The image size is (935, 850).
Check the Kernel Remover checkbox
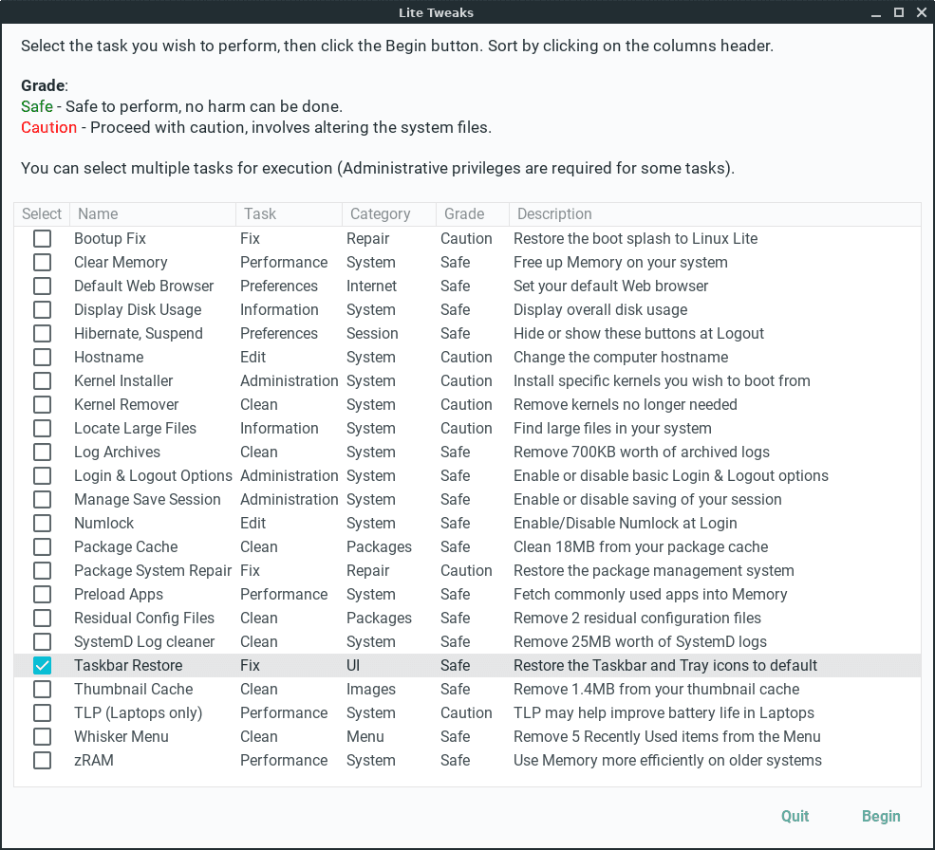coord(42,404)
